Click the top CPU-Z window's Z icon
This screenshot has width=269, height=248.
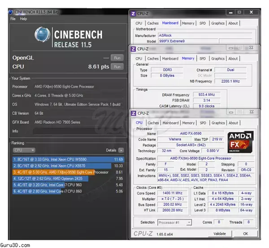pos(133,13)
